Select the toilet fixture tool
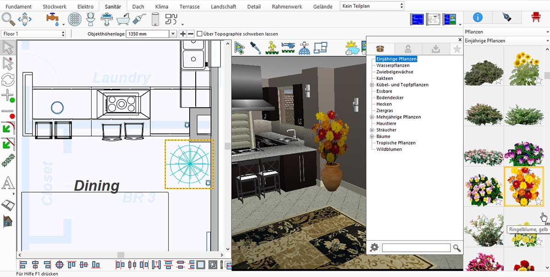This screenshot has width=550, height=277. click(x=91, y=19)
